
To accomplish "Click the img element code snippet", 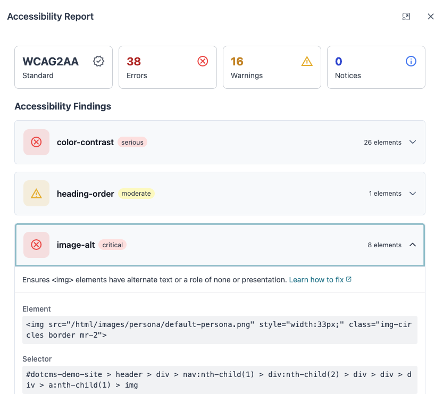I will pyautogui.click(x=220, y=330).
